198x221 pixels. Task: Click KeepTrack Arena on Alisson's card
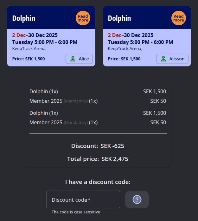pyautogui.click(x=125, y=48)
